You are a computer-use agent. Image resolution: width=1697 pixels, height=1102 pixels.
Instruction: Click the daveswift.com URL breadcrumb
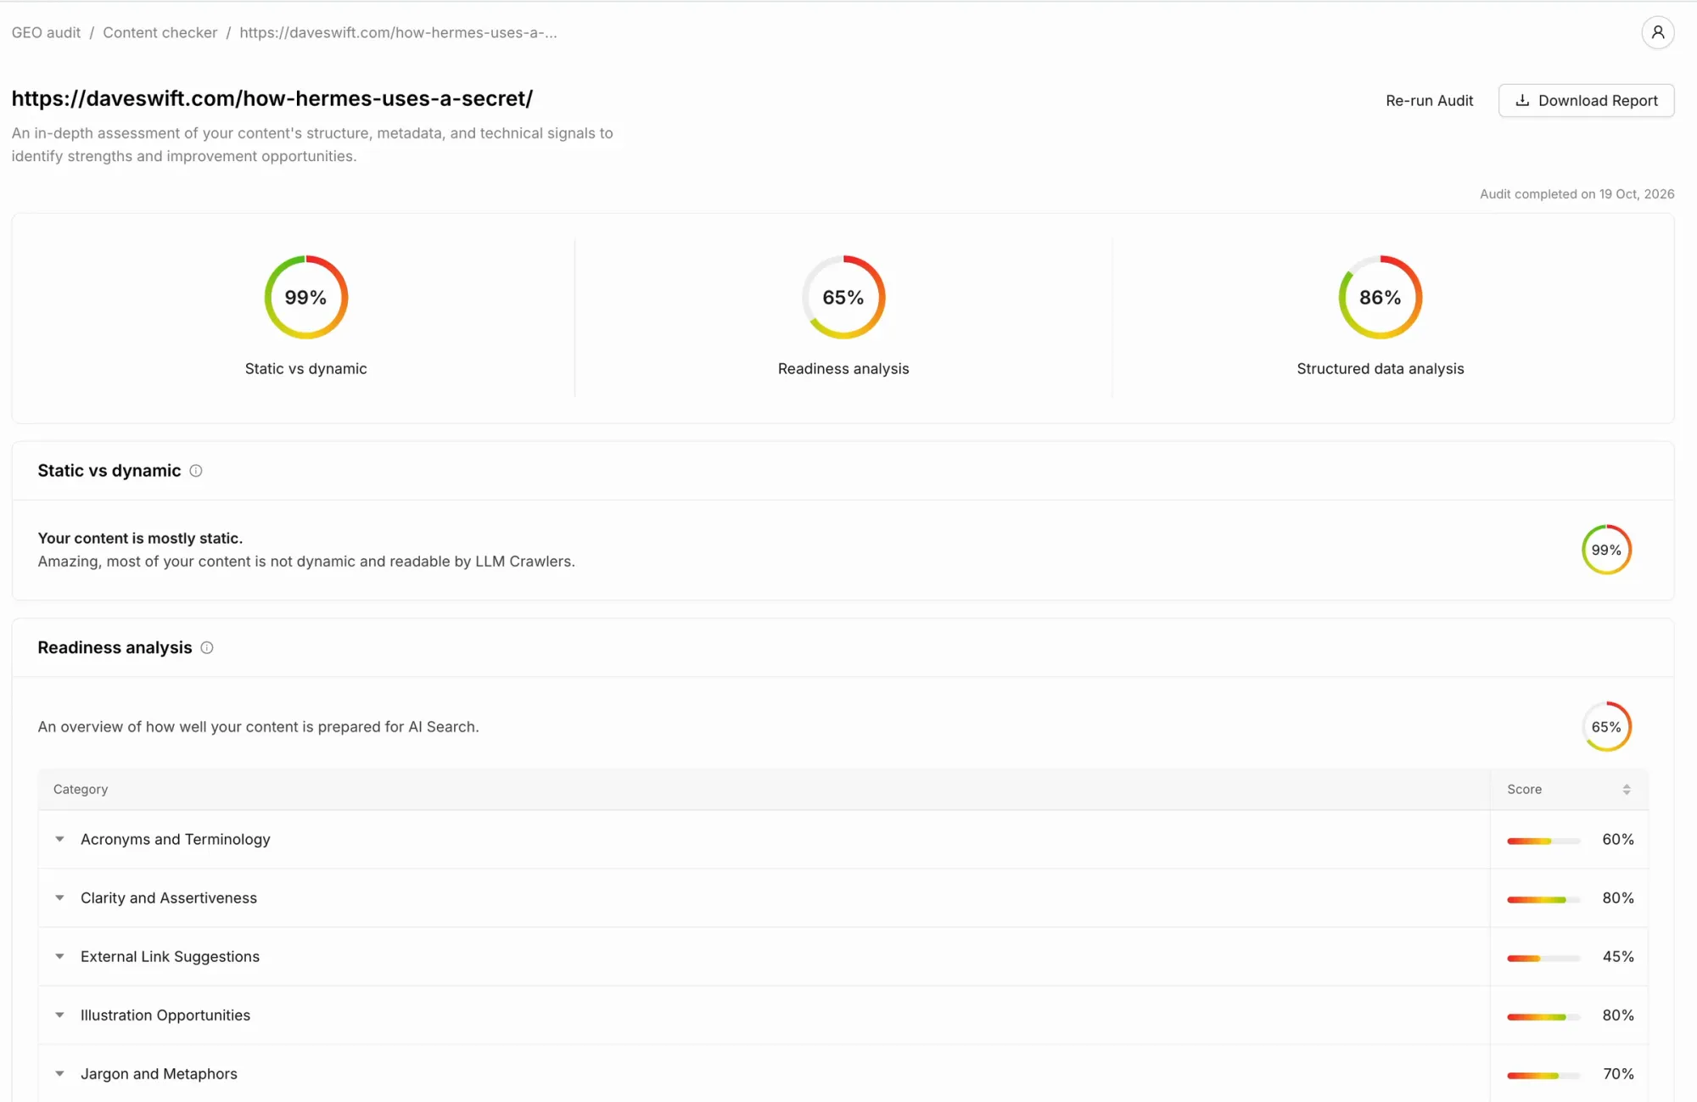click(398, 32)
